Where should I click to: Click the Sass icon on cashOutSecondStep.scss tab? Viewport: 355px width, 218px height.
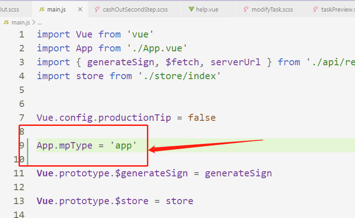coord(97,9)
